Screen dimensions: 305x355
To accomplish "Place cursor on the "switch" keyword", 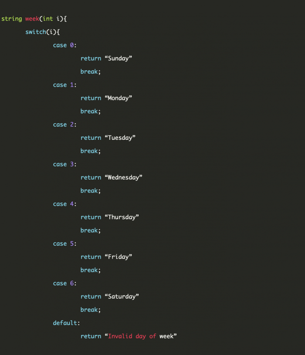I will pyautogui.click(x=36, y=32).
